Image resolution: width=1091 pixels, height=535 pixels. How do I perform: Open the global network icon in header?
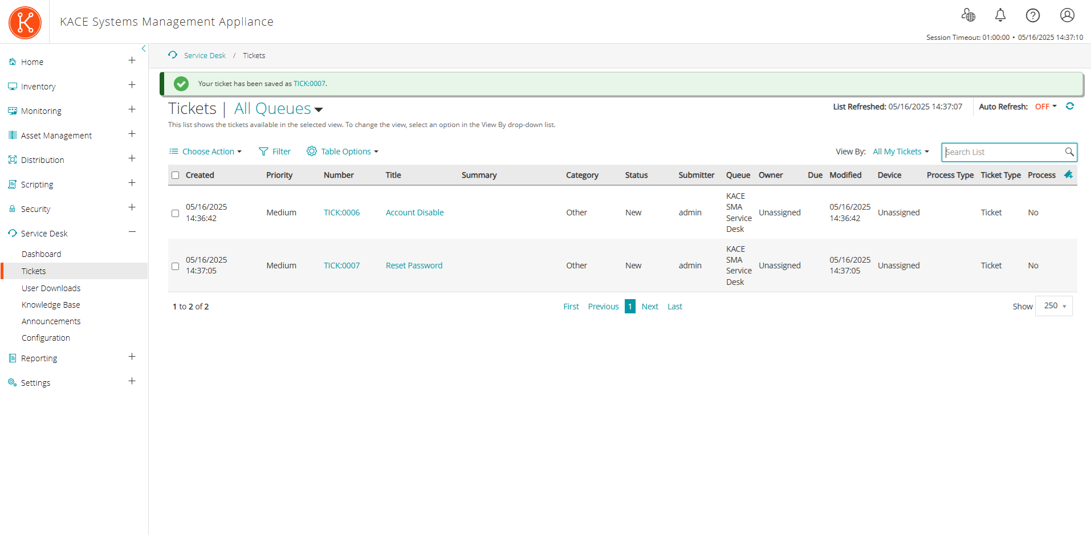pyautogui.click(x=968, y=15)
